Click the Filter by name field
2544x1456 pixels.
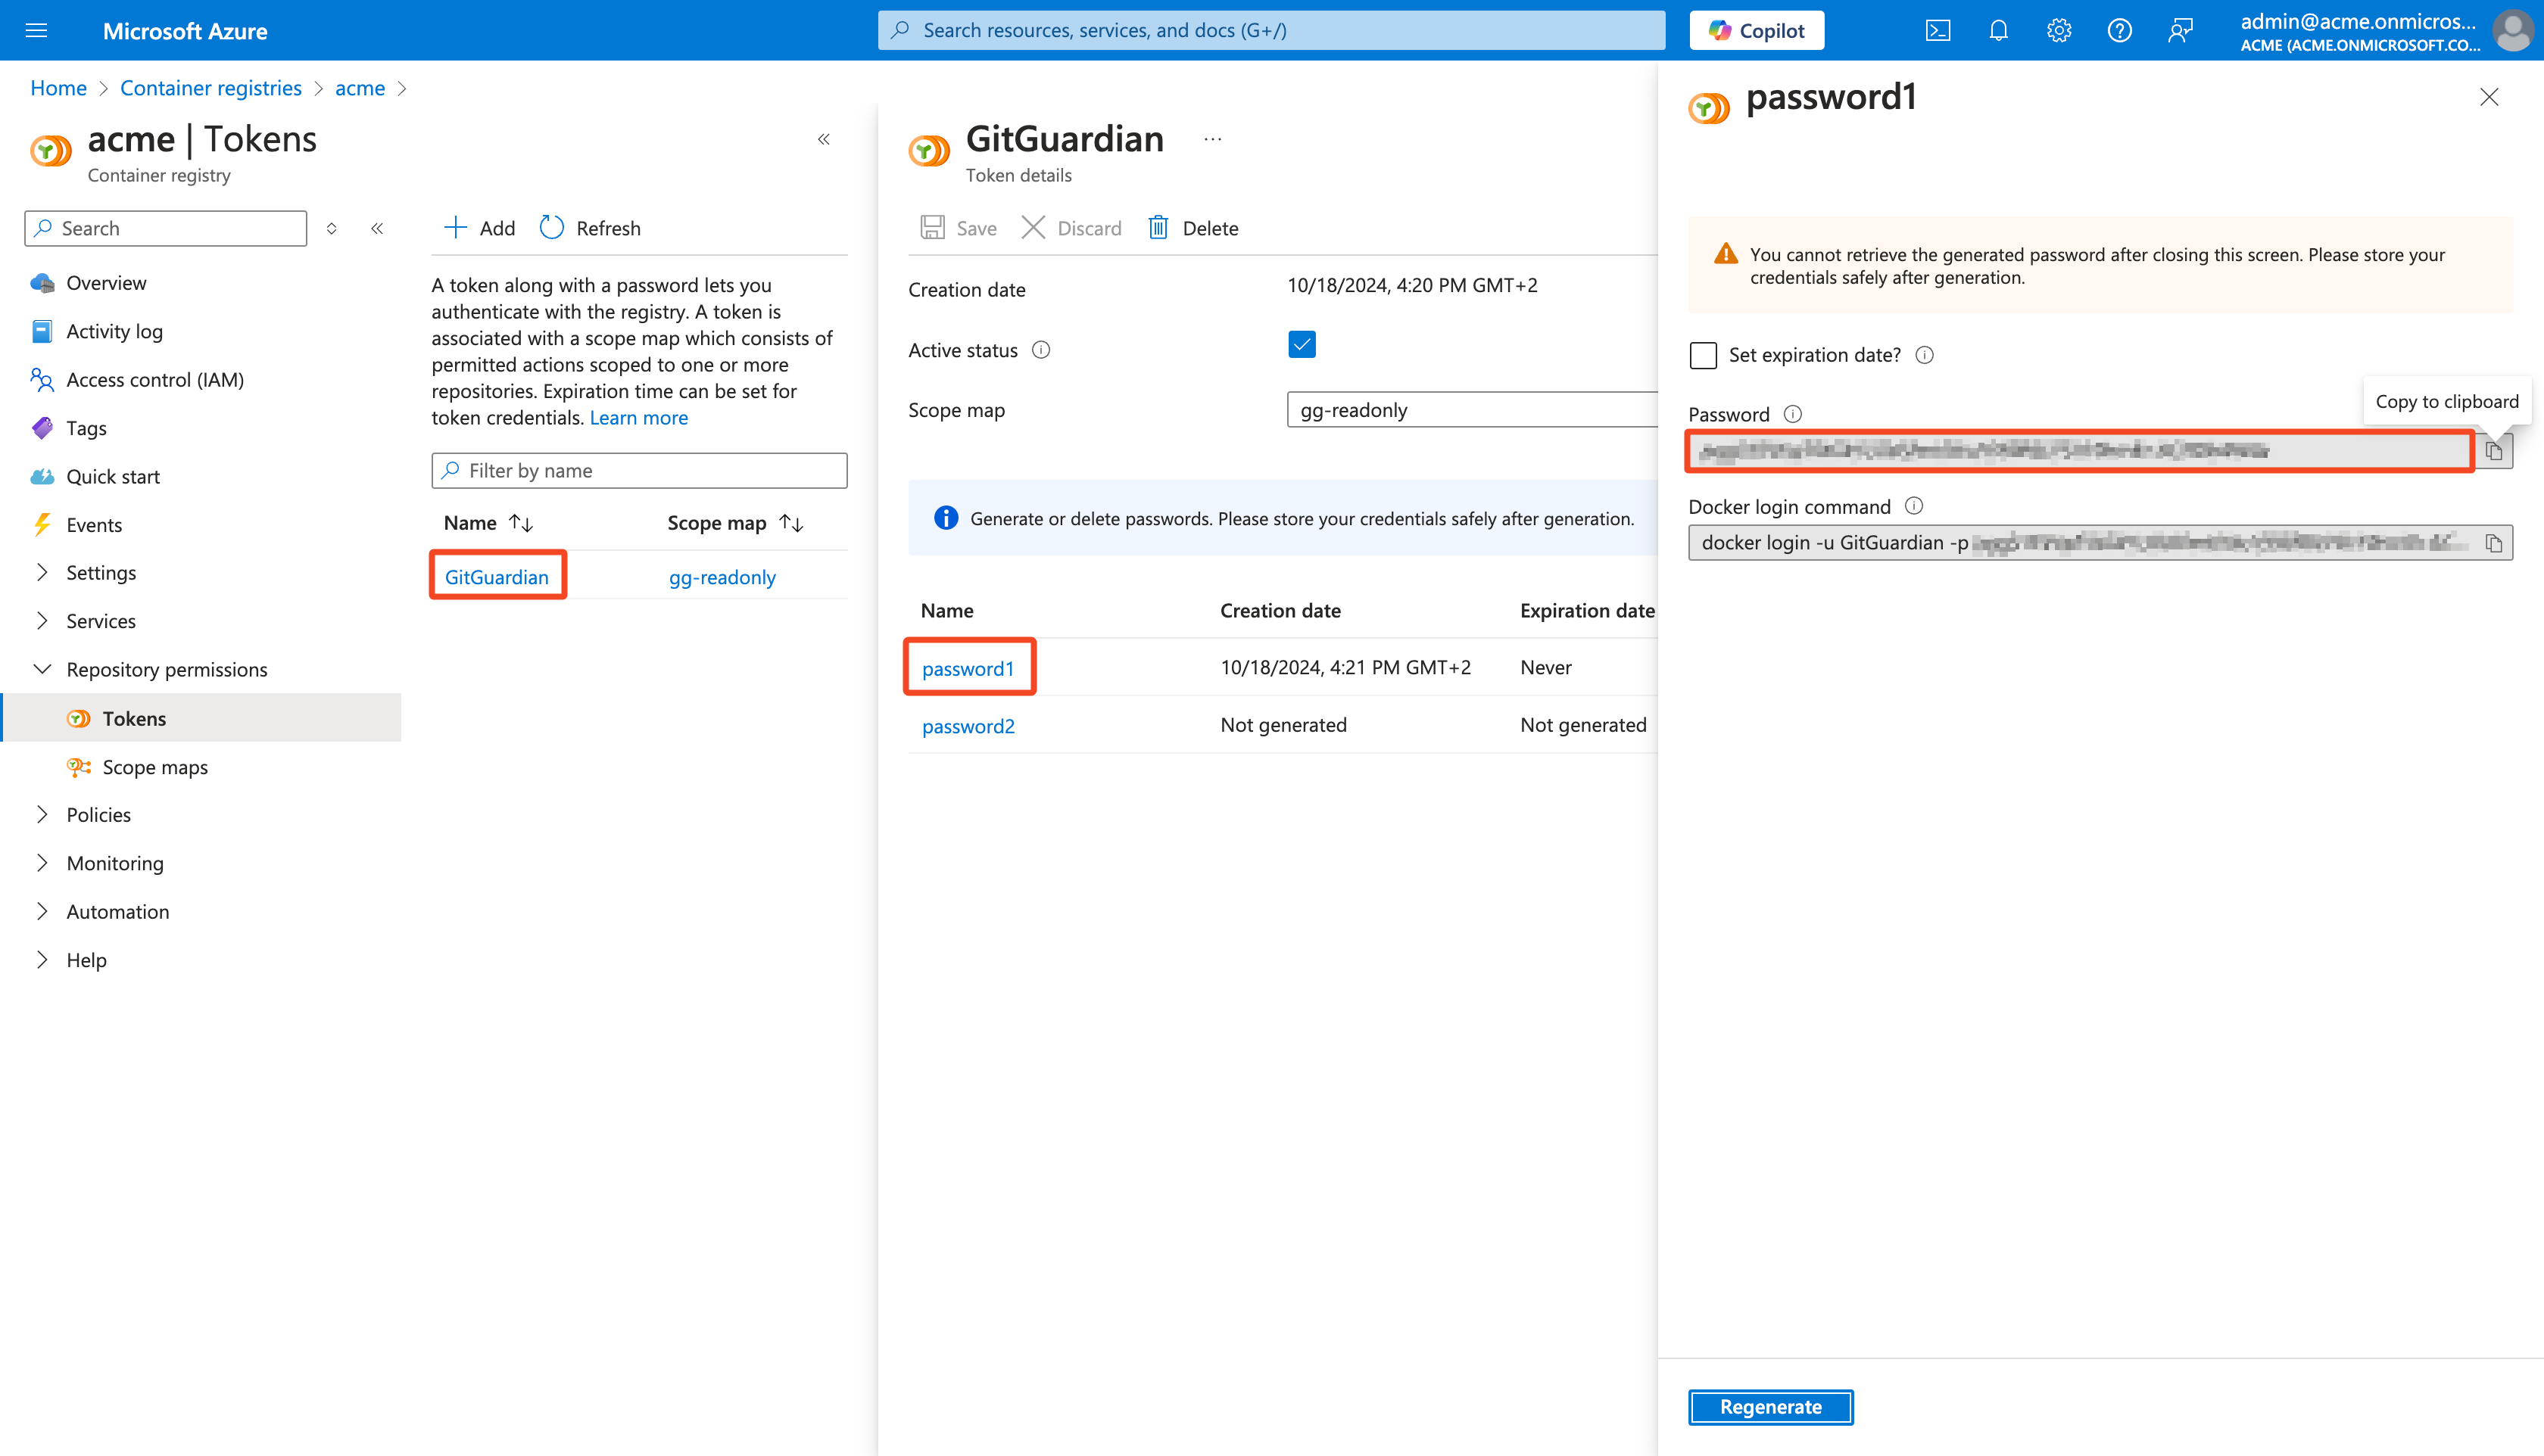click(639, 471)
